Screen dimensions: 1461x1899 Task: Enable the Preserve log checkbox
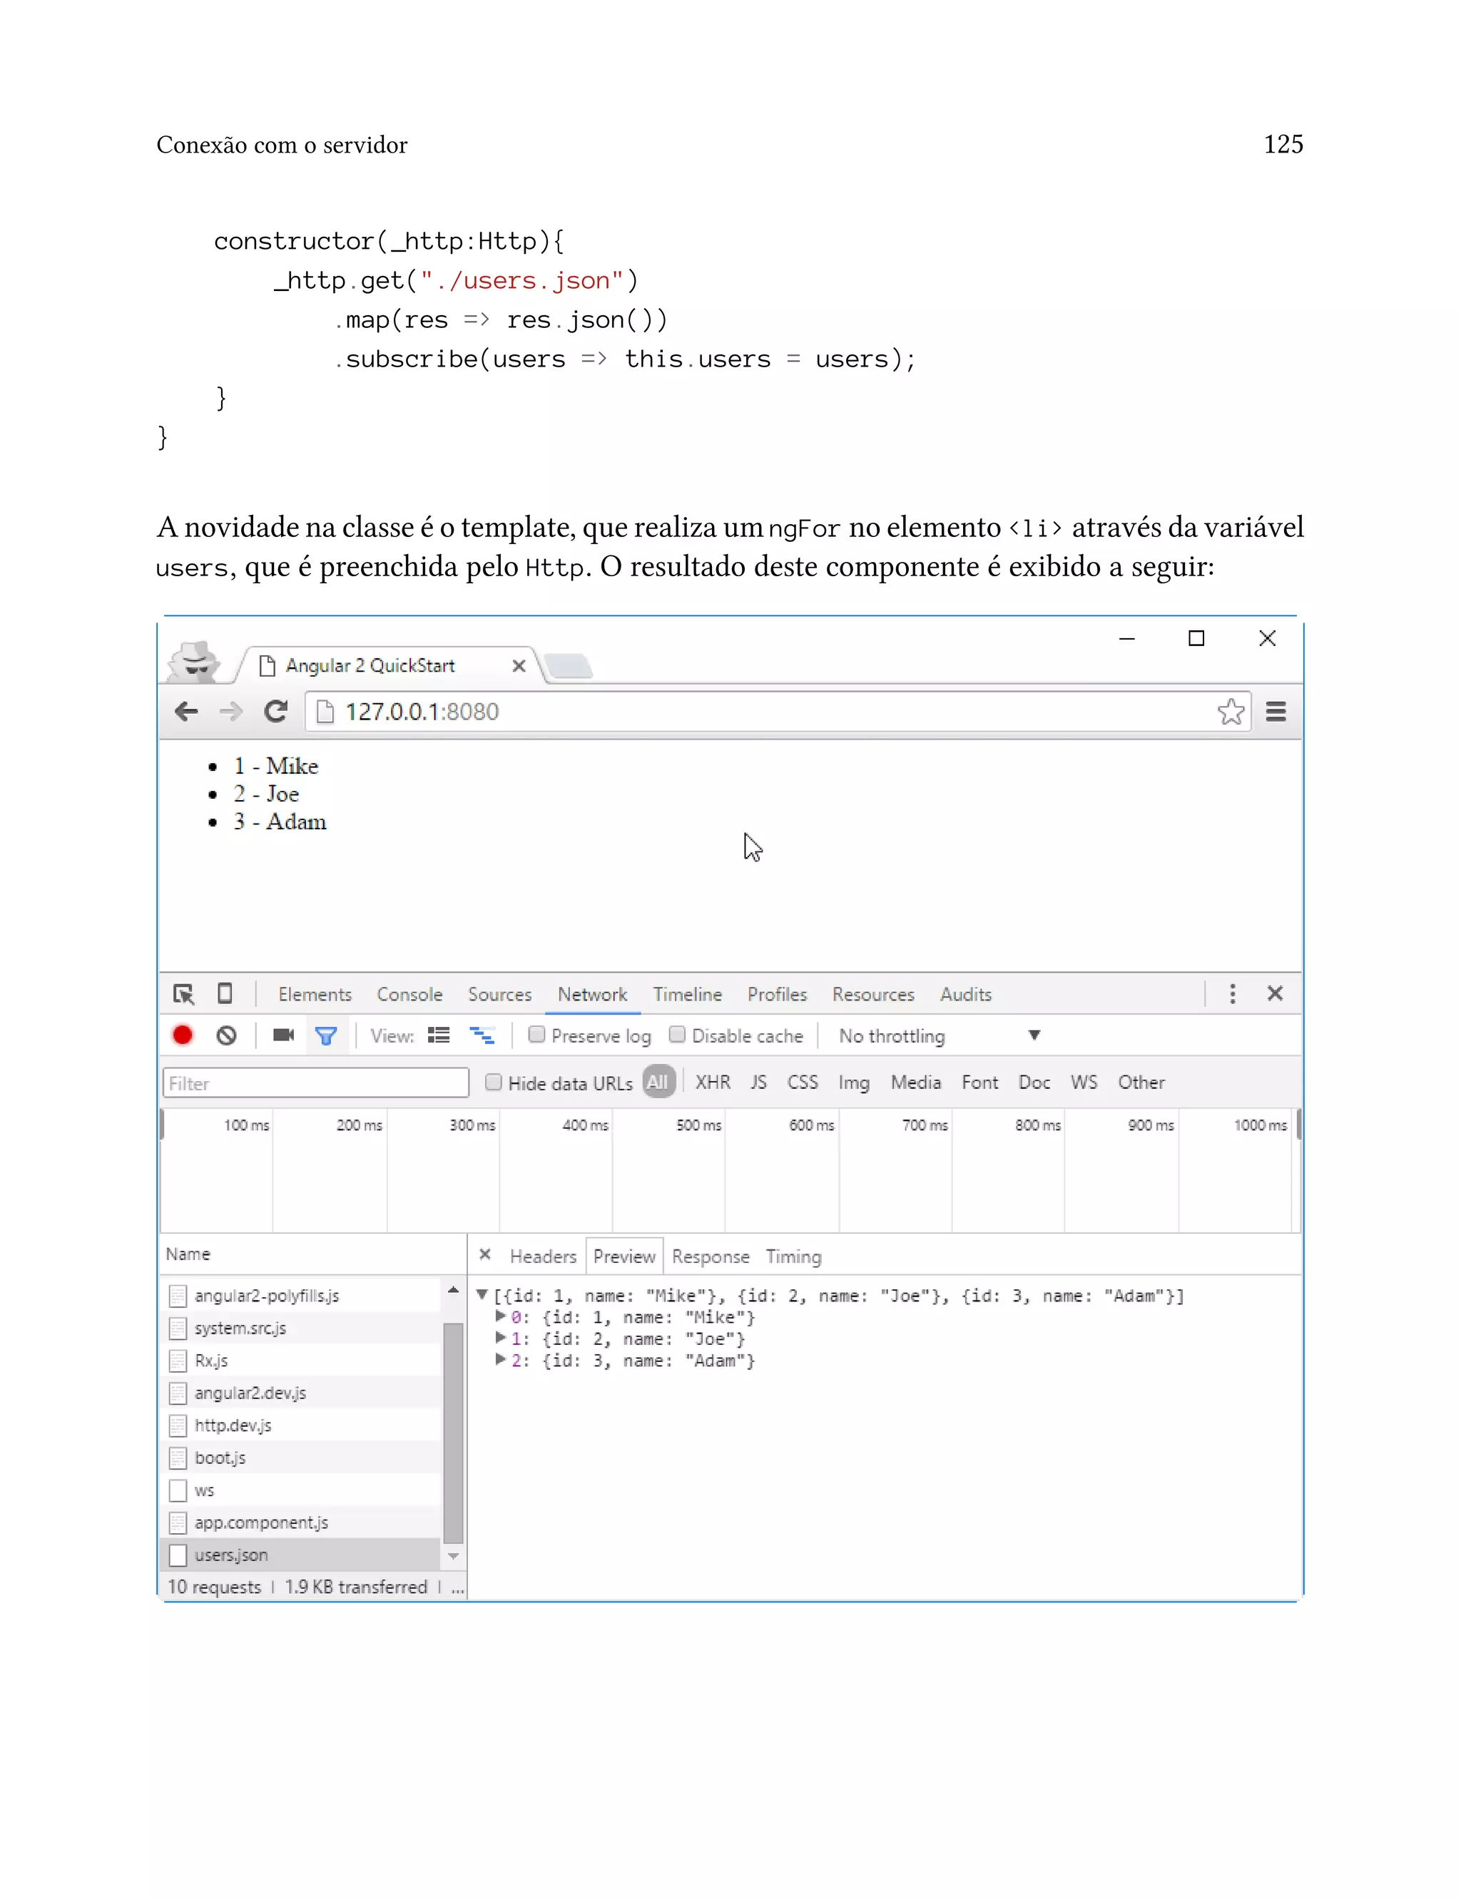(x=536, y=1034)
